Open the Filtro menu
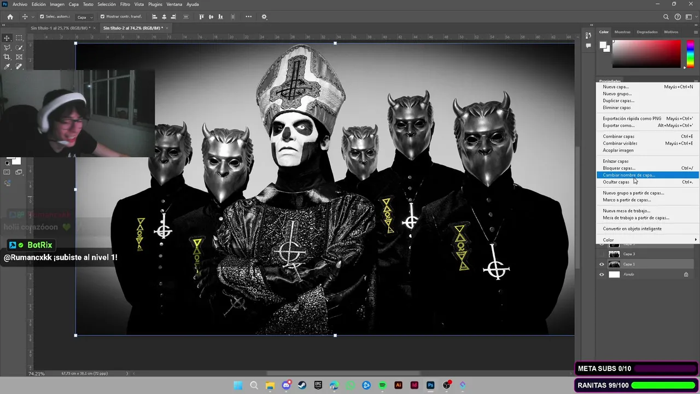The height and width of the screenshot is (394, 700). click(125, 4)
